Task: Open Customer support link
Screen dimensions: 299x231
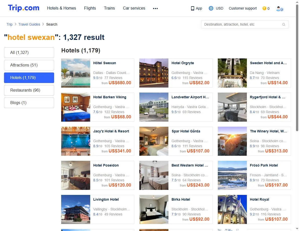Action: point(243,8)
